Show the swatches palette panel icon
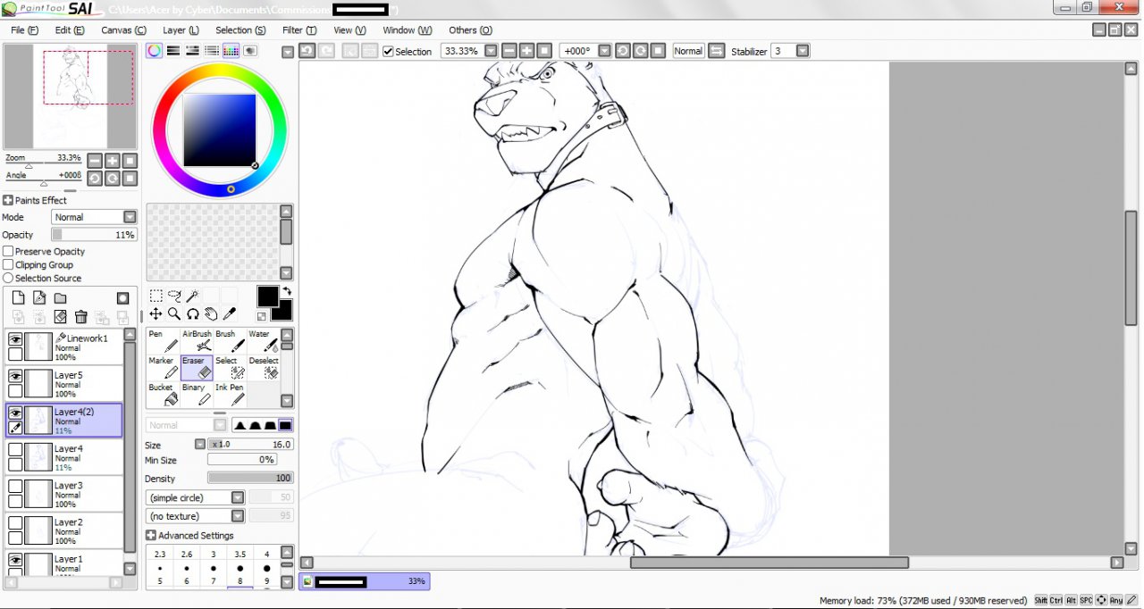 [231, 51]
